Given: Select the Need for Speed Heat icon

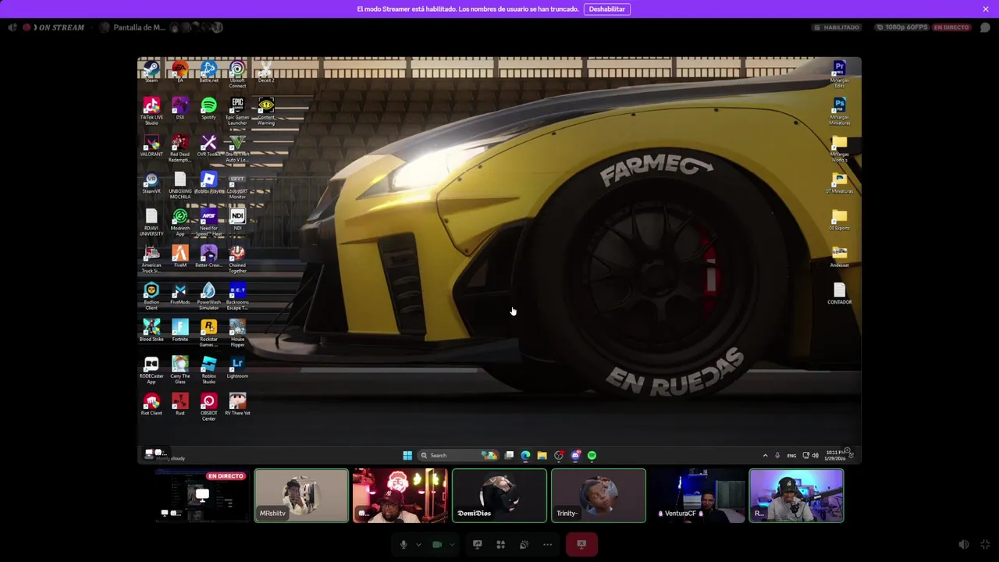Looking at the screenshot, I should (208, 222).
